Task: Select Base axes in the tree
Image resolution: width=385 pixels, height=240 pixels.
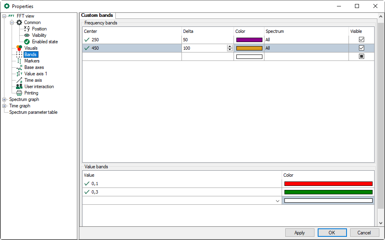Action: click(34, 67)
